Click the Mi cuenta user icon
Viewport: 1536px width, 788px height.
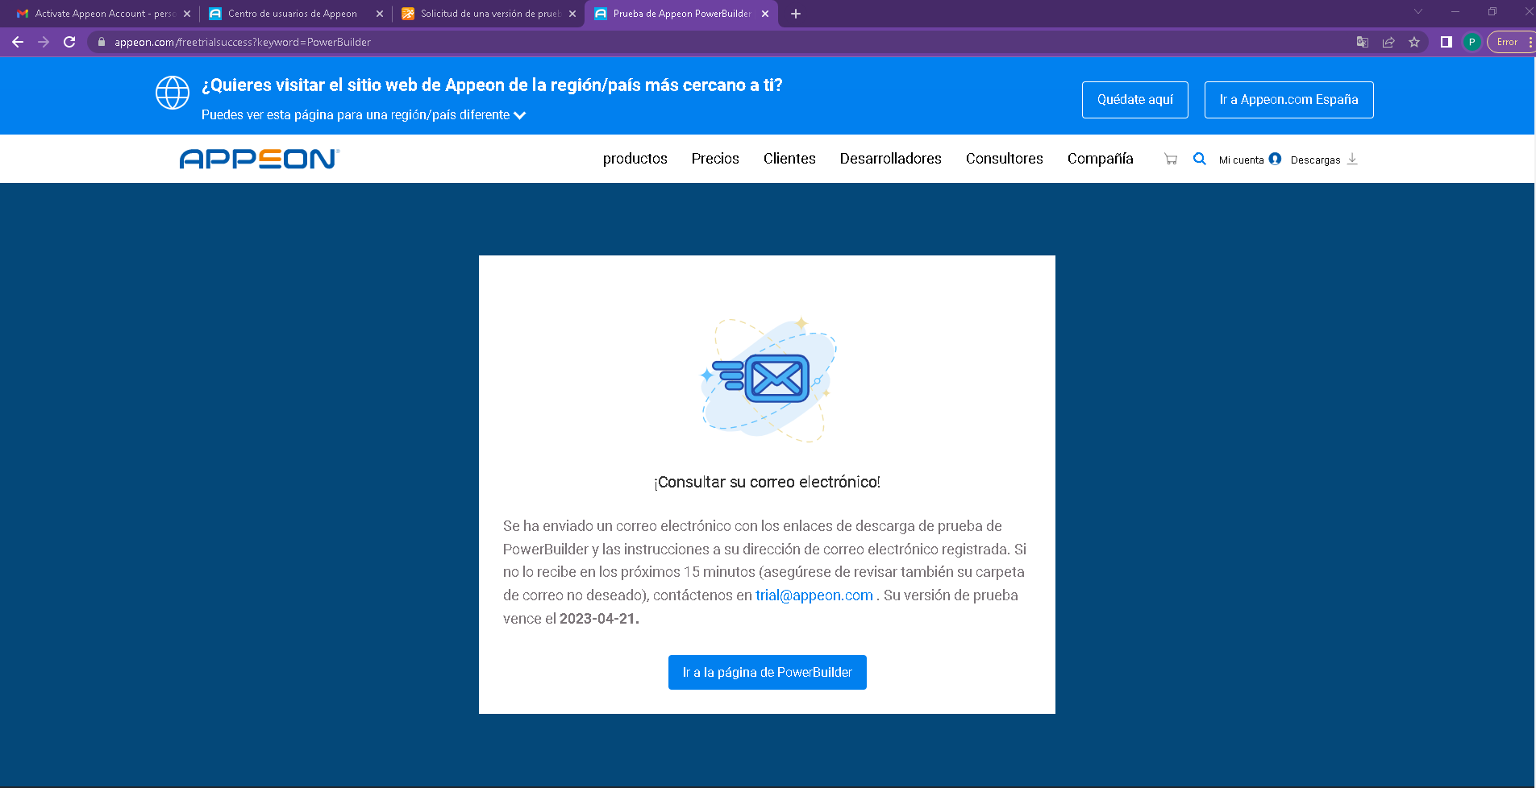(1275, 159)
